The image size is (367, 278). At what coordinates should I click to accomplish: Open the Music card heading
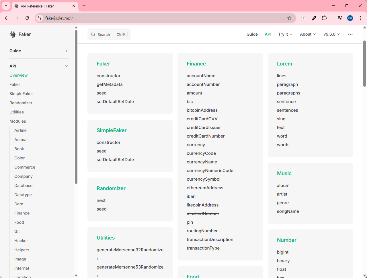[x=284, y=173]
